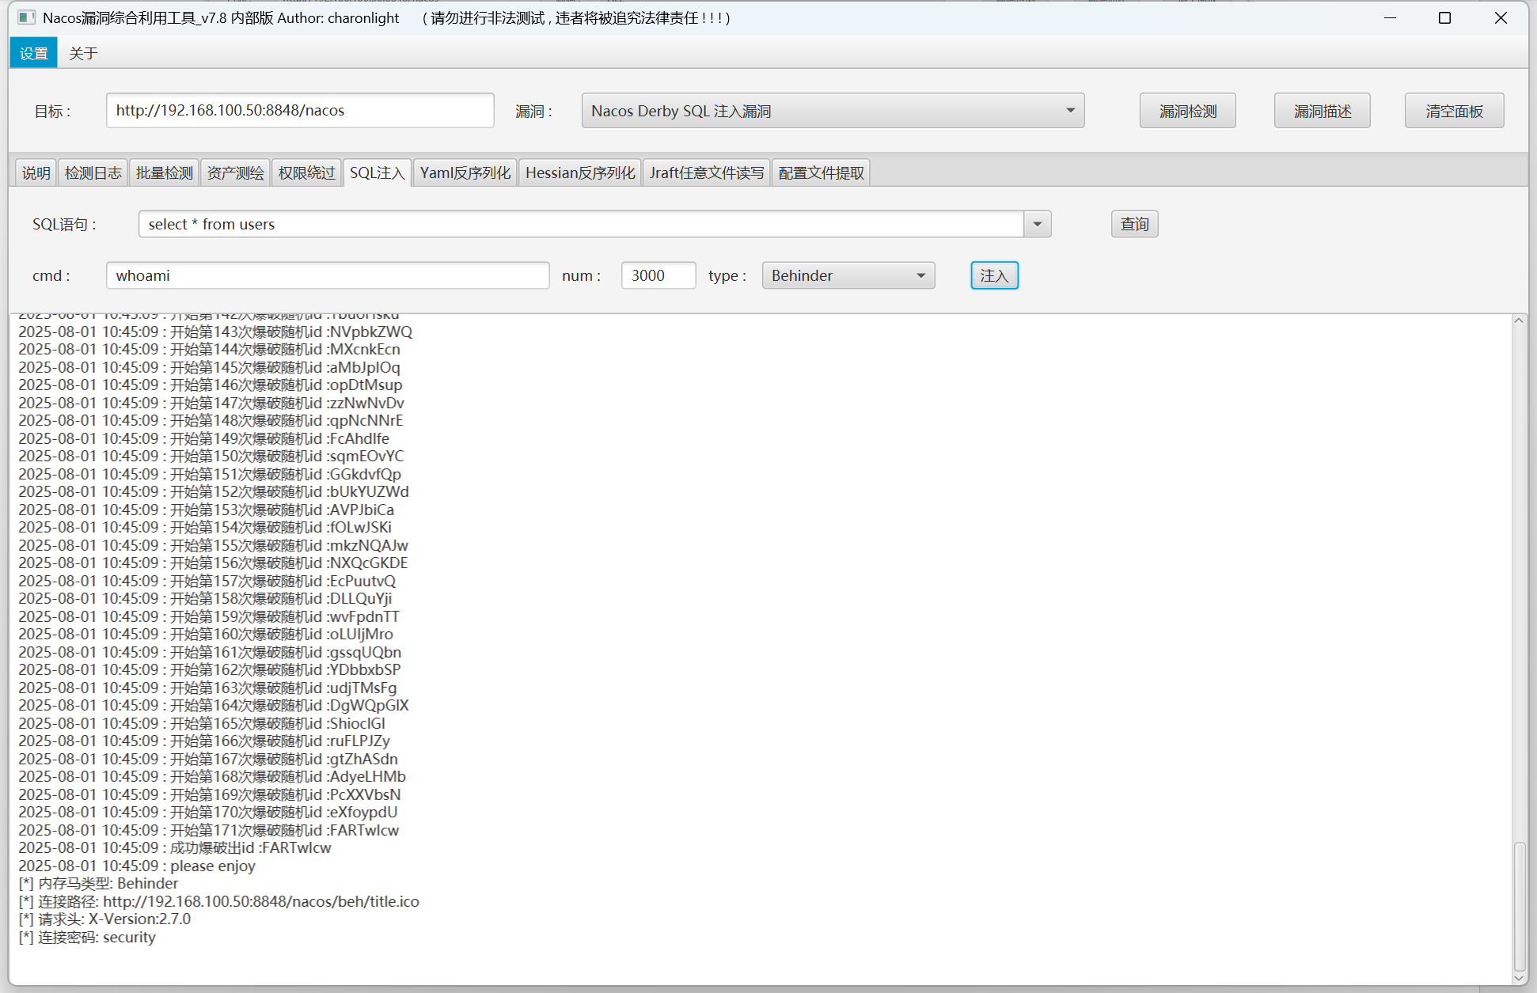Click the SQL语句 text field

[x=581, y=224]
